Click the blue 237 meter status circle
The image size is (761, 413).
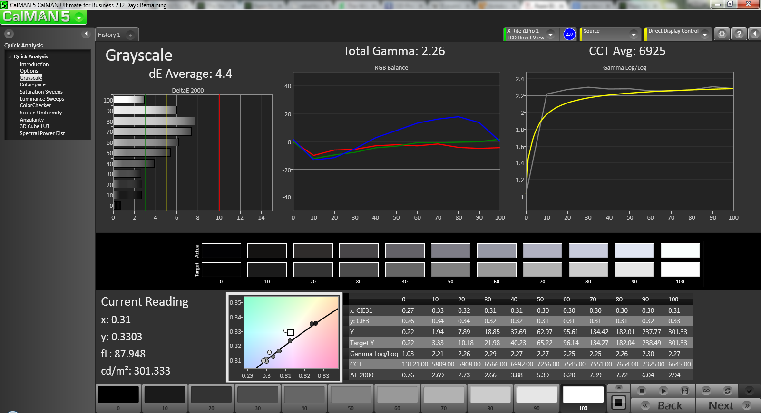point(569,34)
